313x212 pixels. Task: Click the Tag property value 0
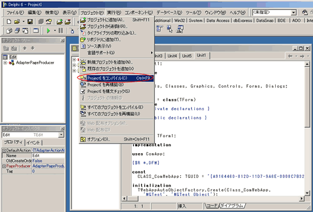(48, 171)
